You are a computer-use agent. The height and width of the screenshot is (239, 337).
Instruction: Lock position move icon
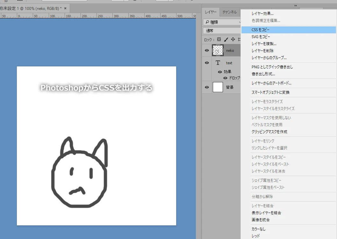click(233, 39)
